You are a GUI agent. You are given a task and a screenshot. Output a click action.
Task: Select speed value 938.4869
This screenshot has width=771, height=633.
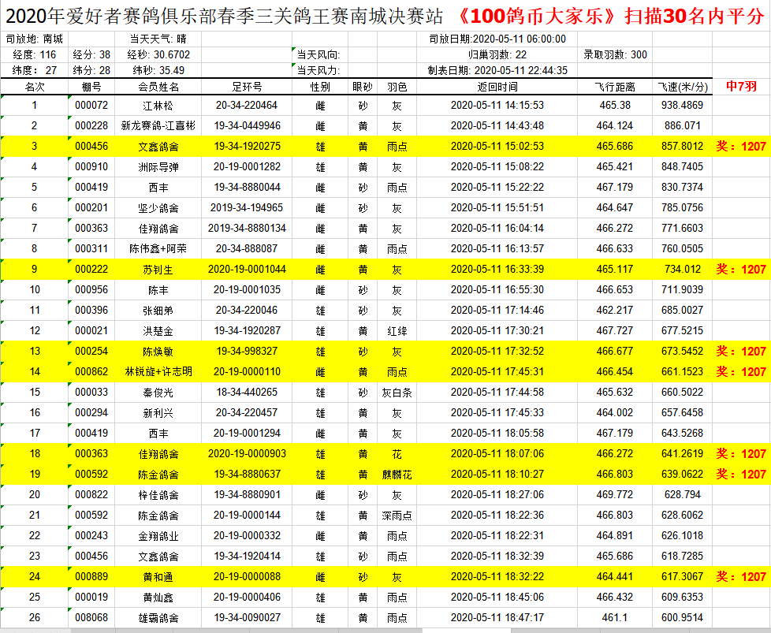coord(683,106)
